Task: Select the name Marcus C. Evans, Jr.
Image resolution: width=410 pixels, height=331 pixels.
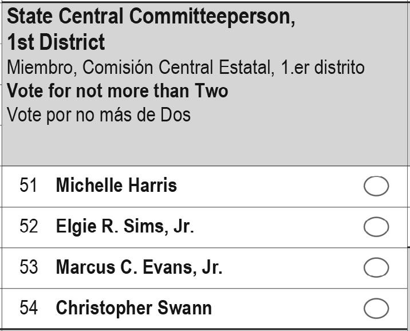Action: 139,267
